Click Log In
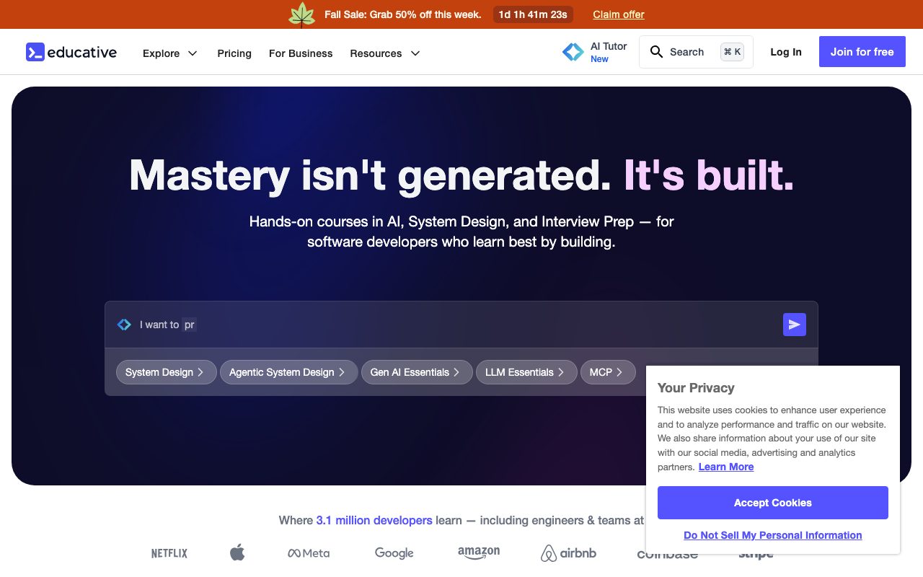Viewport: 923px width, 577px height. click(786, 52)
